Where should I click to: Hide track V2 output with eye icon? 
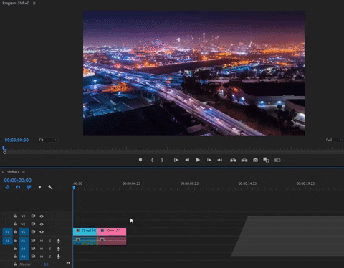42,224
